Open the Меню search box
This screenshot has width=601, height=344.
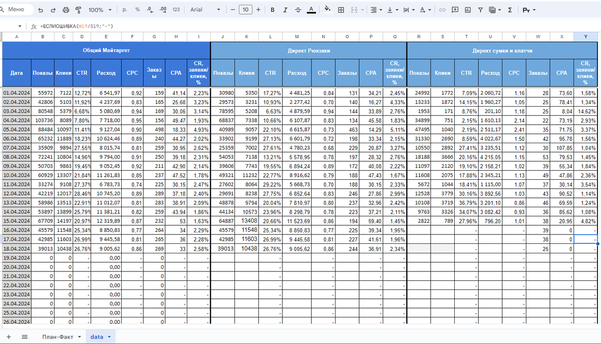pyautogui.click(x=17, y=10)
